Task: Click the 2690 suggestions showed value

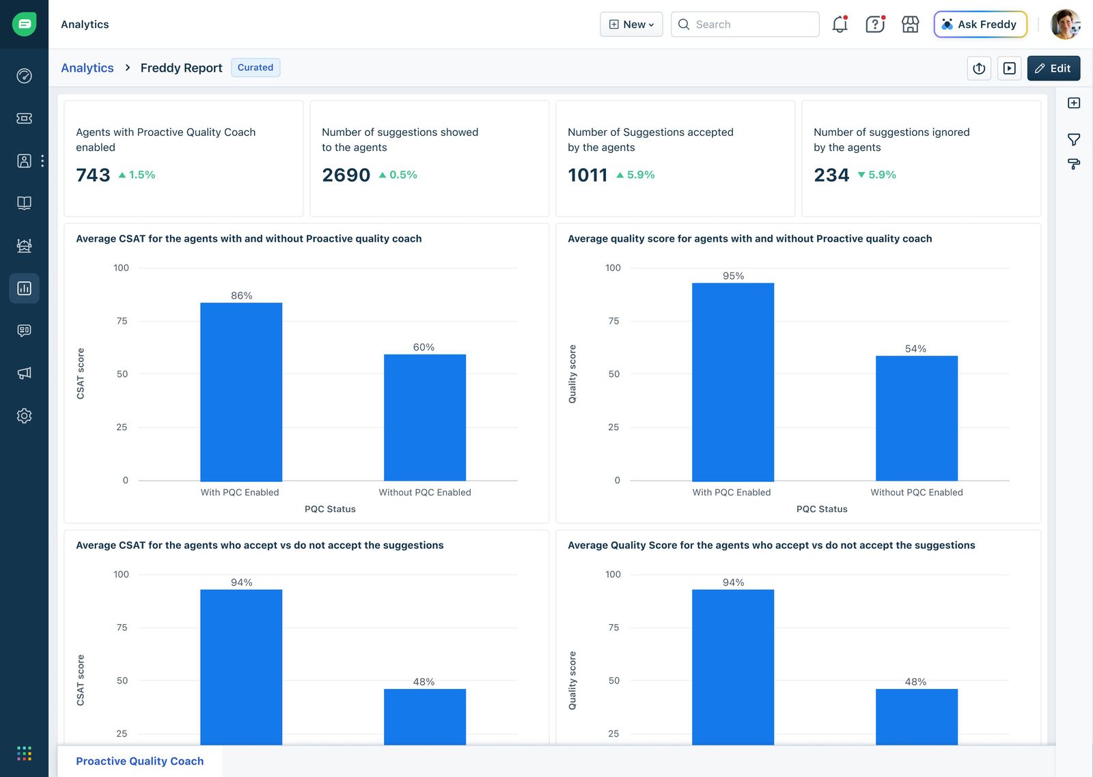Action: 346,175
